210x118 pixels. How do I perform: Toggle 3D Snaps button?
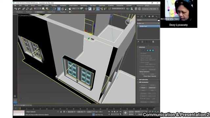pos(94,9)
